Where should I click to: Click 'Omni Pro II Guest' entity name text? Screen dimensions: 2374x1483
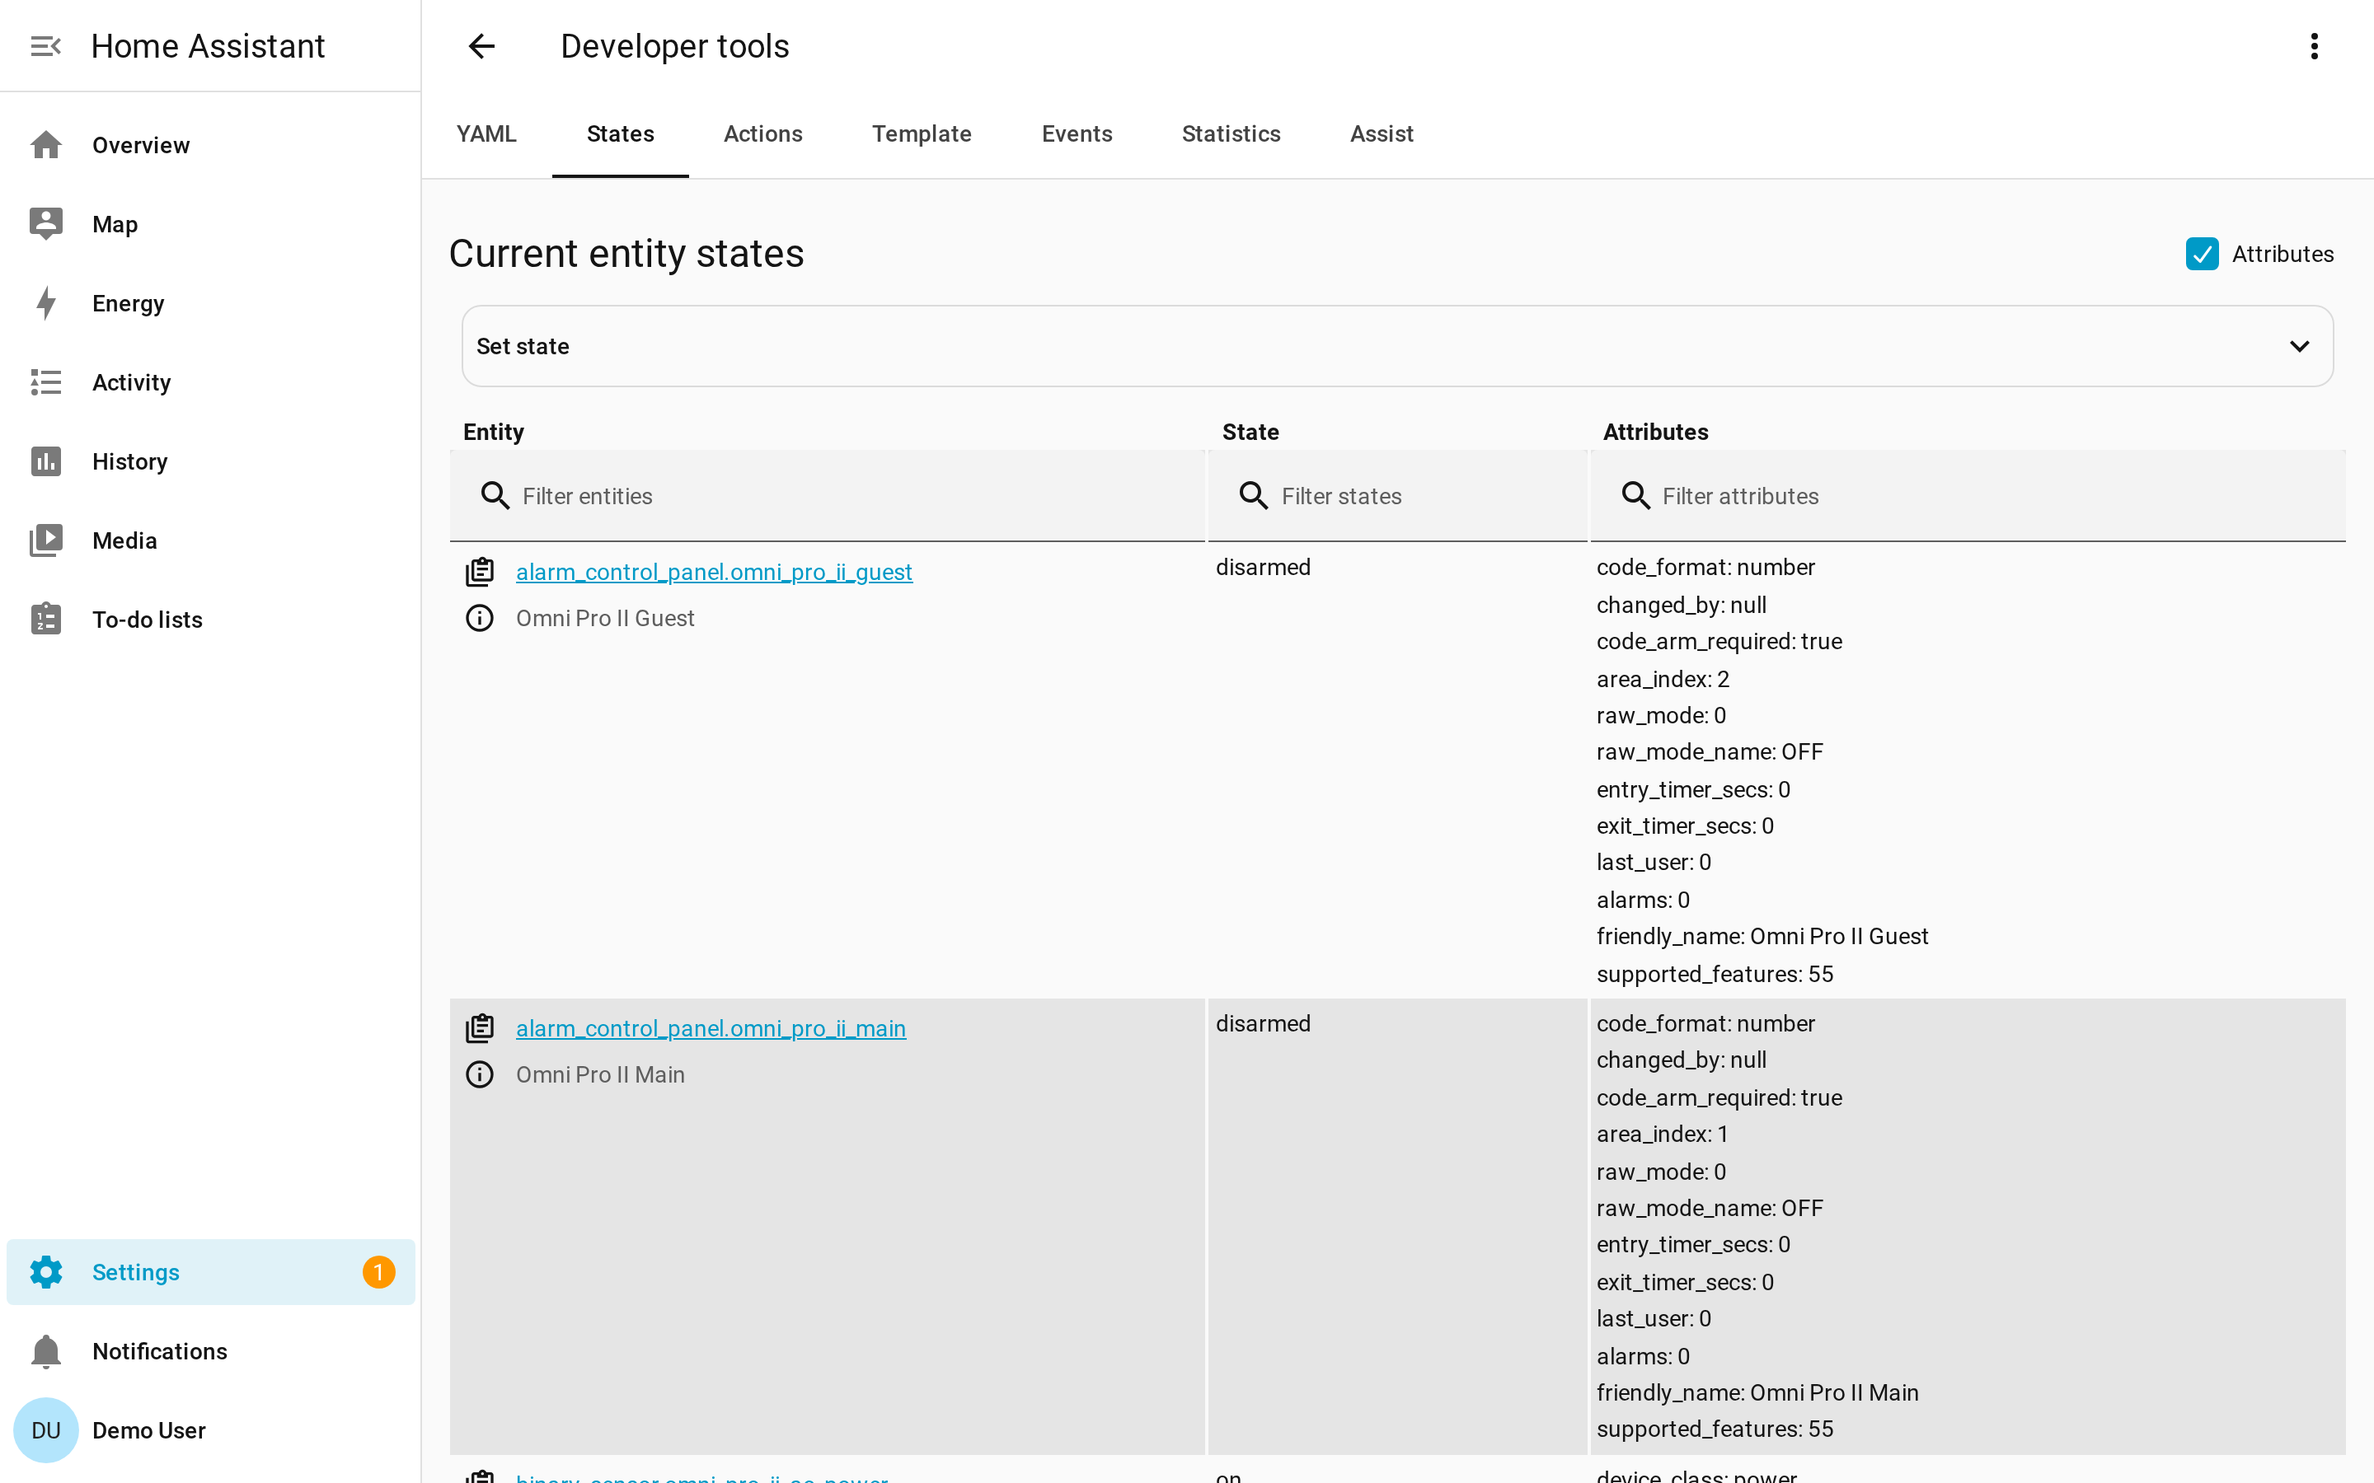pos(605,618)
